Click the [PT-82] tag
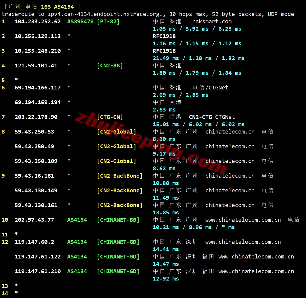 tap(108, 22)
